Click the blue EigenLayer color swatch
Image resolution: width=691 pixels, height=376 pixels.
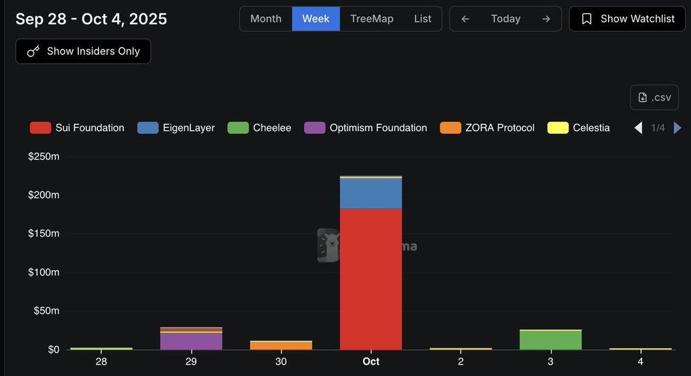coord(147,128)
